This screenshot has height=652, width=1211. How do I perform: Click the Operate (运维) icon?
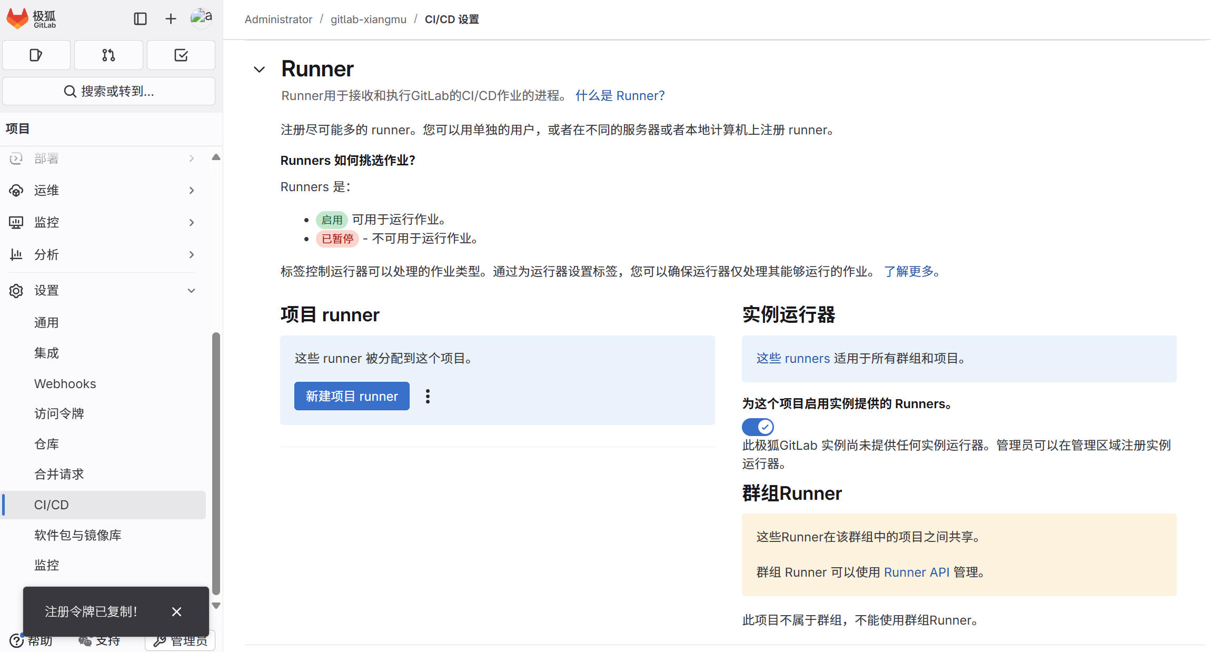[x=16, y=191]
